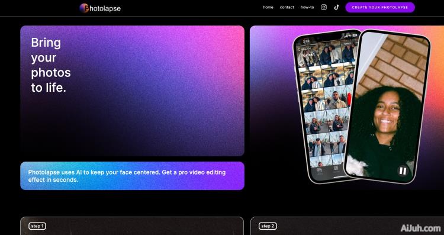Pause the phone demo video
This screenshot has height=235, width=444.
pos(403,170)
